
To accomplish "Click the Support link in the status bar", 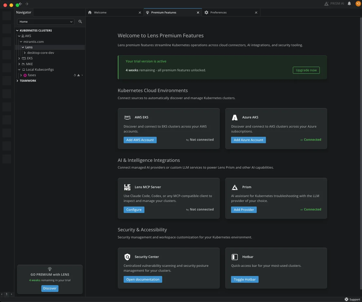I will pos(355,300).
